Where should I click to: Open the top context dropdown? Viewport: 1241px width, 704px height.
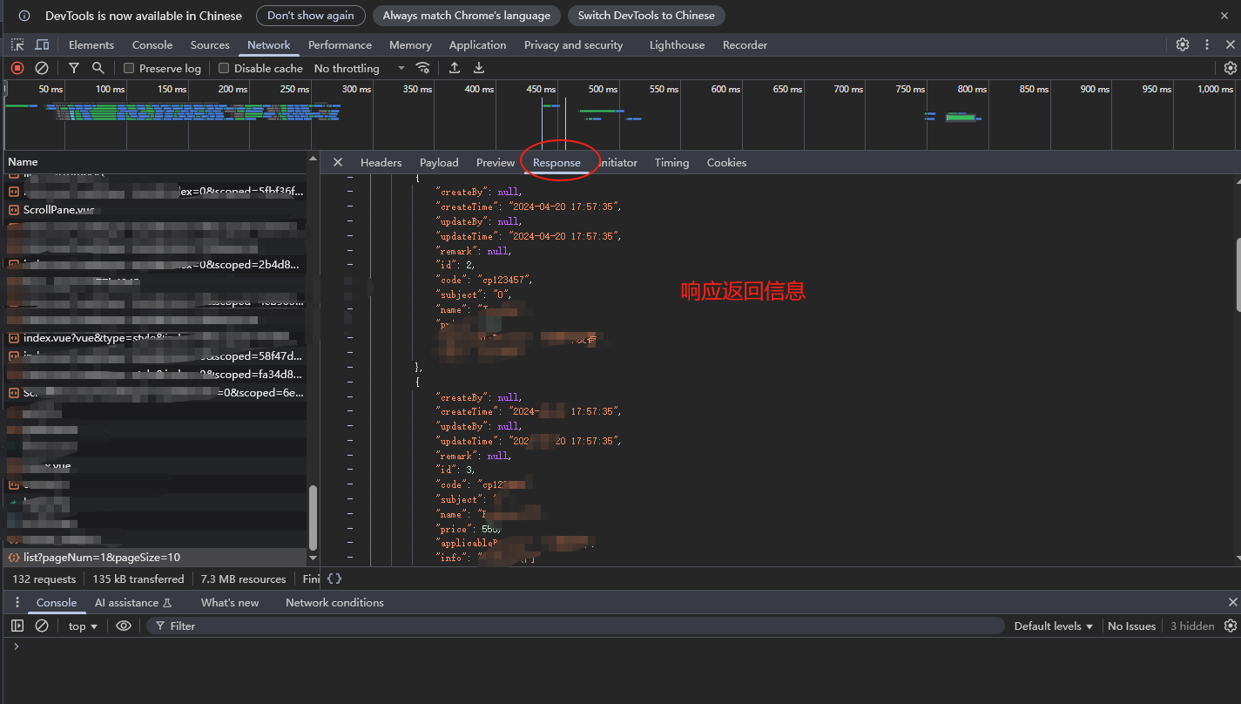click(x=84, y=626)
